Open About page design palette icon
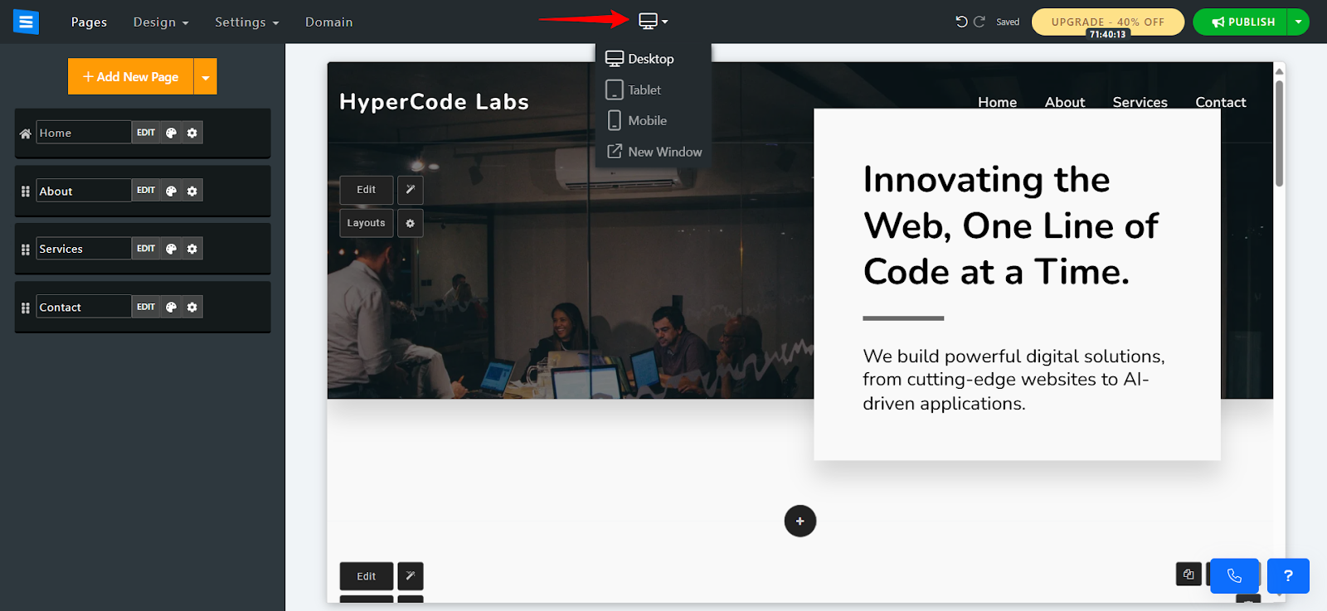The height and width of the screenshot is (611, 1327). (x=171, y=191)
